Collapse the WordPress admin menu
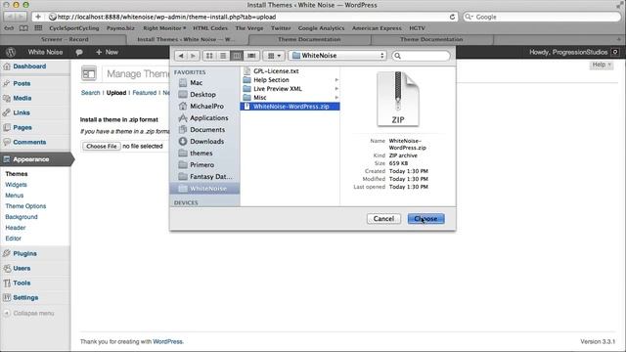This screenshot has width=626, height=352. tap(28, 313)
